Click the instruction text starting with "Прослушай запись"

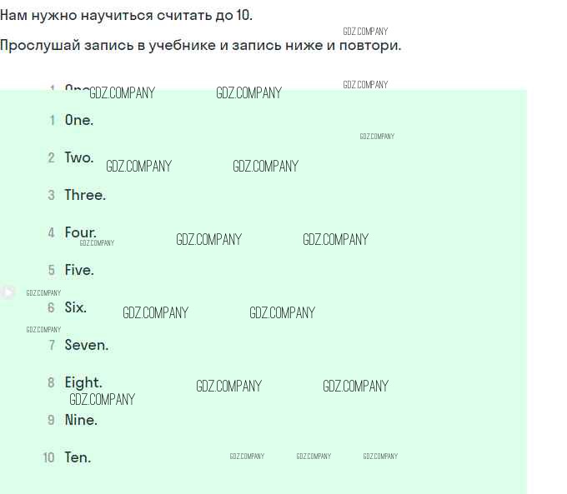[200, 45]
